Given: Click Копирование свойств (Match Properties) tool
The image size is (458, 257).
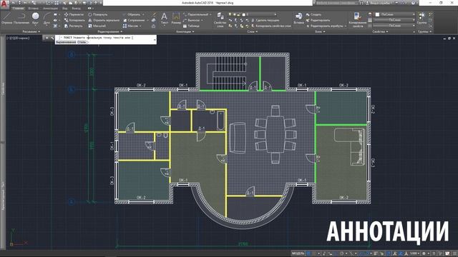Looking at the screenshot, I should pos(358,20).
